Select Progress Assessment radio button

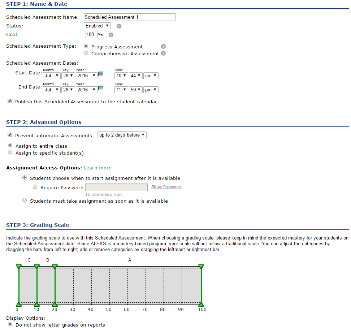coord(86,46)
